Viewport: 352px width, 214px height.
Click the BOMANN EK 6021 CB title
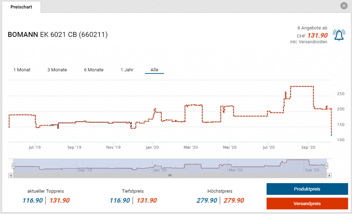(x=57, y=35)
